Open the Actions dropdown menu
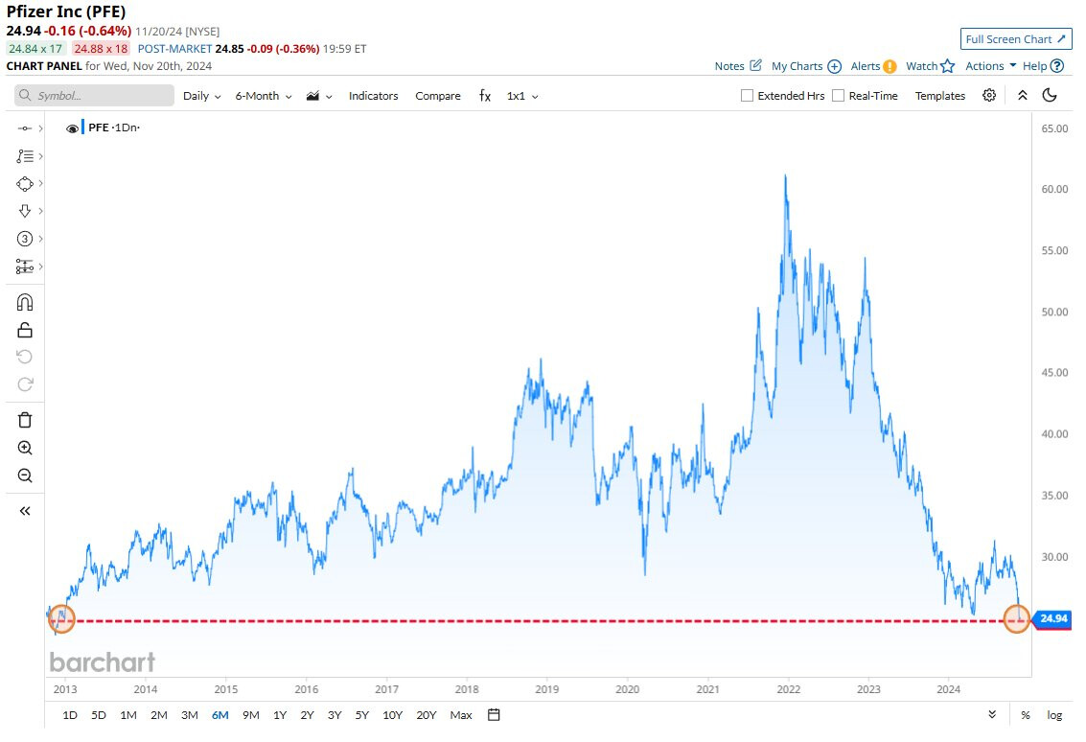Image resolution: width=1086 pixels, height=742 pixels. coord(990,66)
